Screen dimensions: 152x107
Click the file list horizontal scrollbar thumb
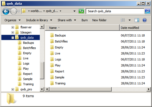(80, 89)
